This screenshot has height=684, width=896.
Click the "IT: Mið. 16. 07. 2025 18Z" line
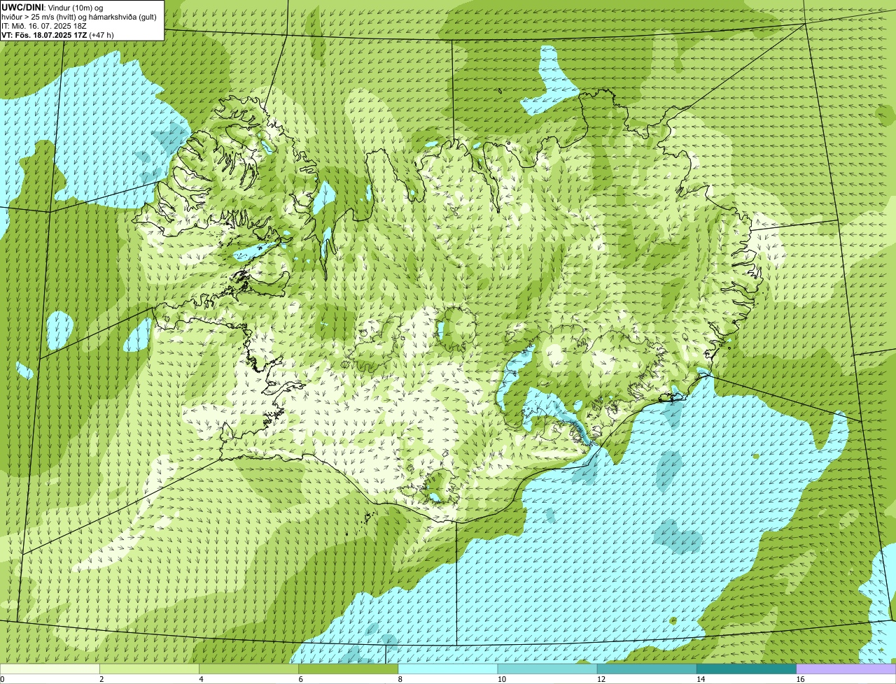click(x=44, y=25)
